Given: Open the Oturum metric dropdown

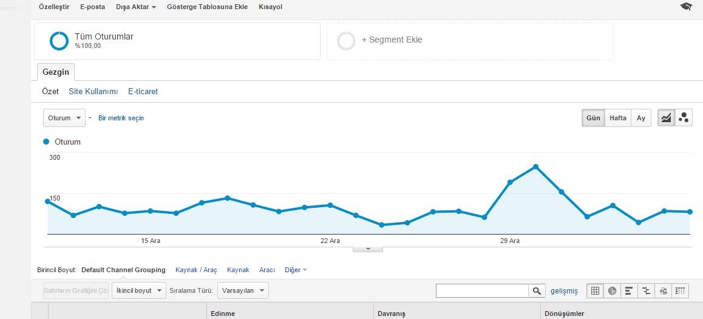Looking at the screenshot, I should [x=64, y=118].
